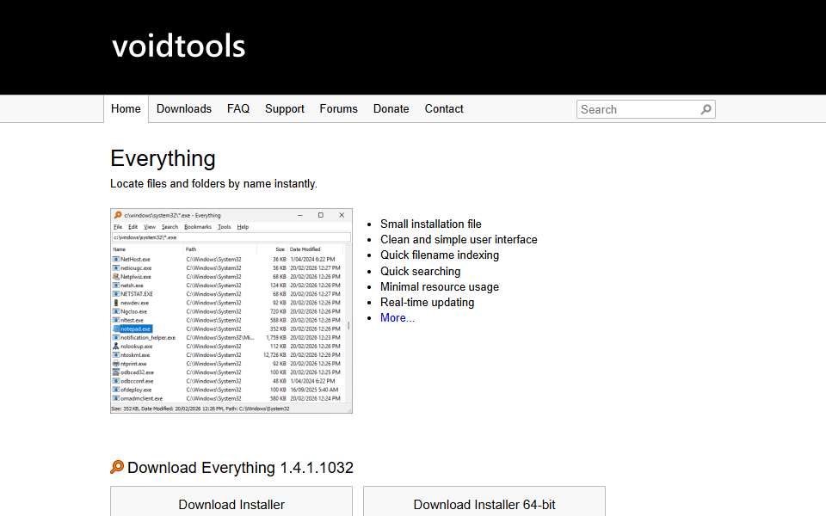Viewport: 826px width, 516px height.
Task: Click 'Quick searching' bullet text
Action: pos(421,271)
